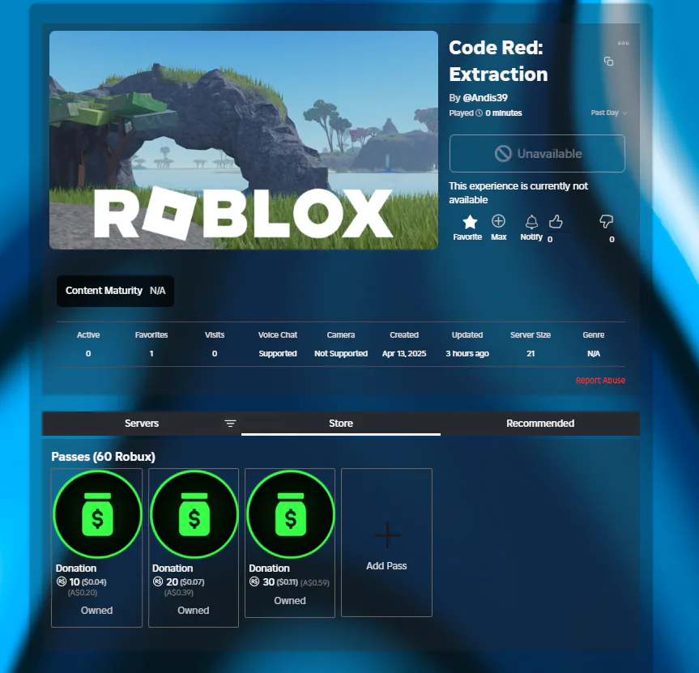The width and height of the screenshot is (699, 673).
Task: Click Owned label under 10 Robux donation
Action: coord(96,611)
